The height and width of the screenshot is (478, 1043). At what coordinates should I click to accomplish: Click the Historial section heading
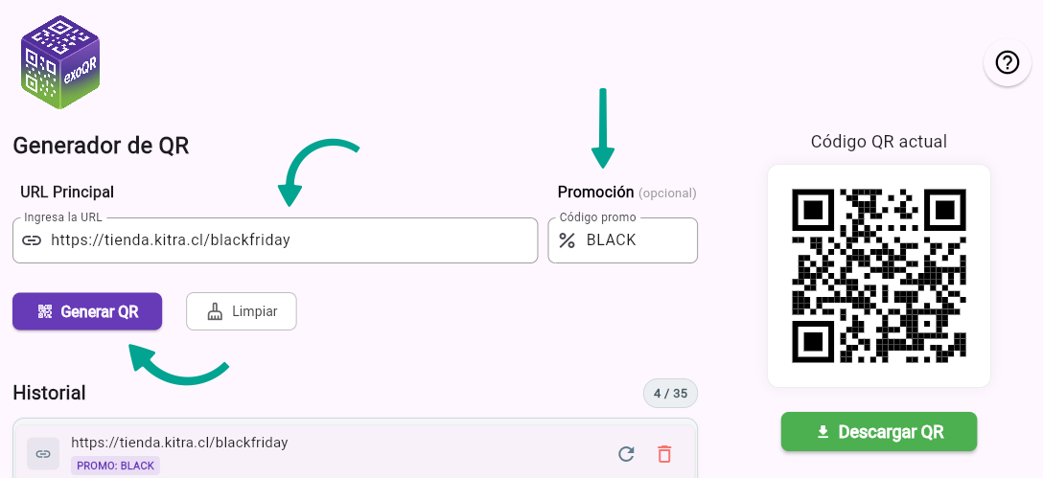49,393
